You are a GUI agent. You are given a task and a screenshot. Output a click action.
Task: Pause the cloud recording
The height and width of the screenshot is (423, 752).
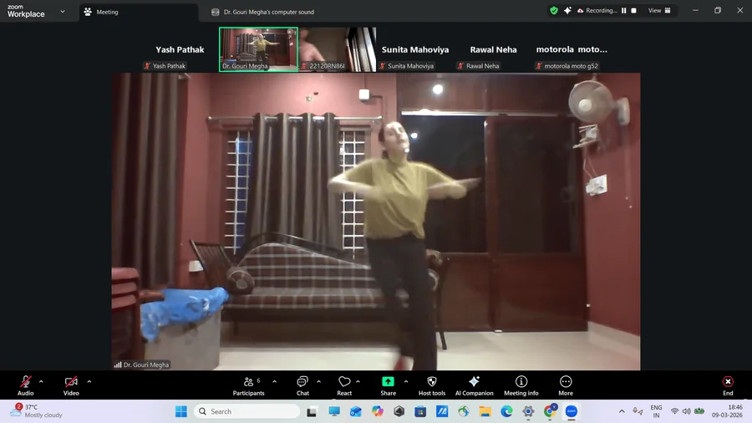click(x=624, y=11)
